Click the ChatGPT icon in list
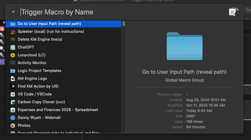 coord(13,47)
